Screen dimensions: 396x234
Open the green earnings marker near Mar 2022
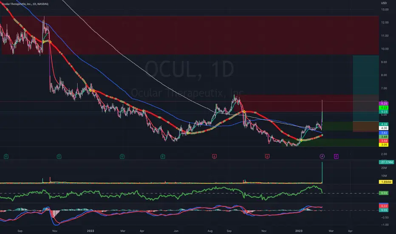pyautogui.click(x=122, y=156)
